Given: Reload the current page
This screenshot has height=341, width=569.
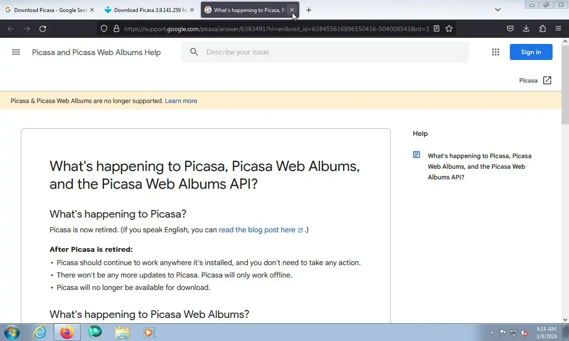Looking at the screenshot, I should click(x=43, y=28).
